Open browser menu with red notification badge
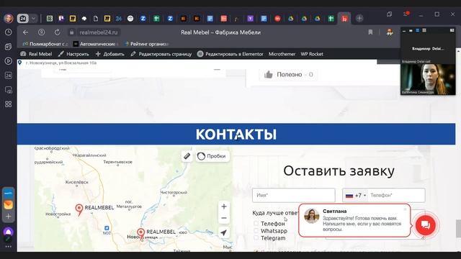 click(406, 14)
